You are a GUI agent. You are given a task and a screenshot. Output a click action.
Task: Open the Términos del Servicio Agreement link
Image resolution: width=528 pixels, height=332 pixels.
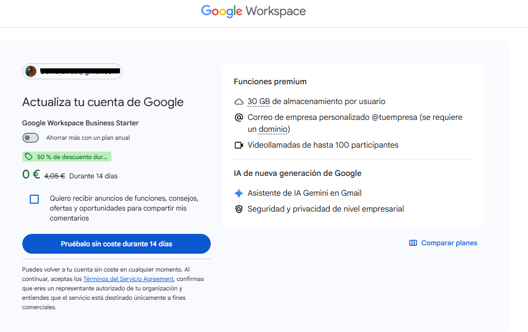click(x=128, y=279)
